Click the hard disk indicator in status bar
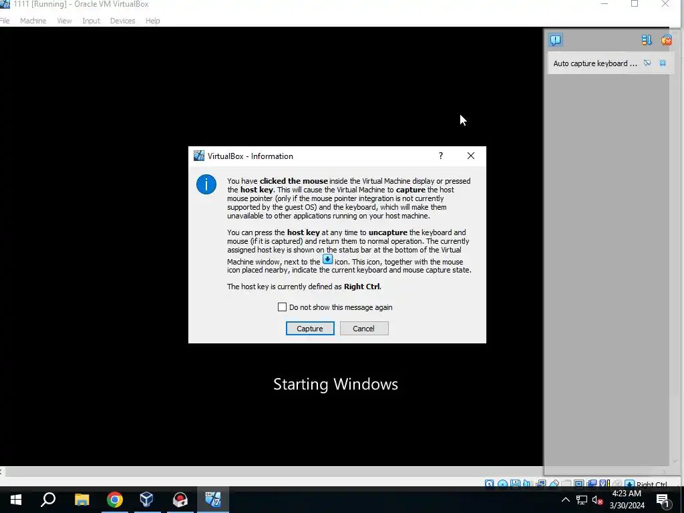This screenshot has height=513, width=684. (x=490, y=484)
